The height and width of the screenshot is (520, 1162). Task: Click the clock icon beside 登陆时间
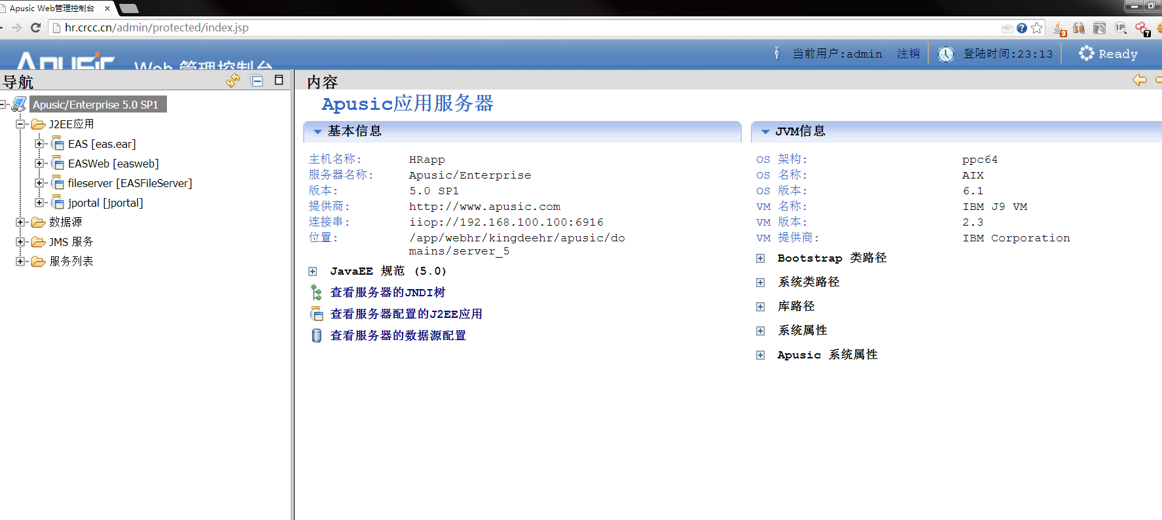click(946, 54)
